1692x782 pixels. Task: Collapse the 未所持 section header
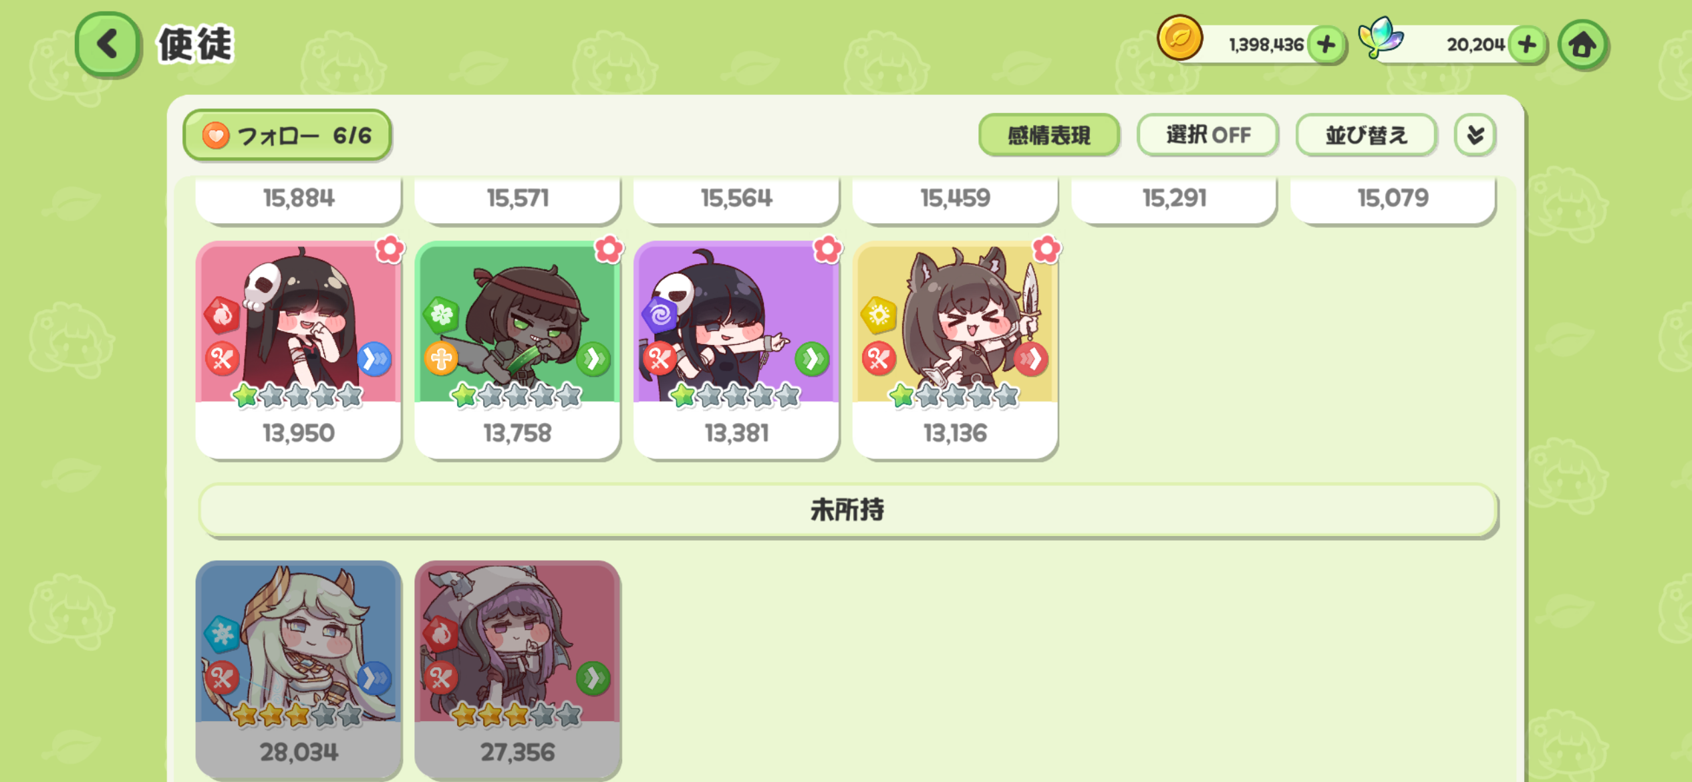click(x=847, y=510)
